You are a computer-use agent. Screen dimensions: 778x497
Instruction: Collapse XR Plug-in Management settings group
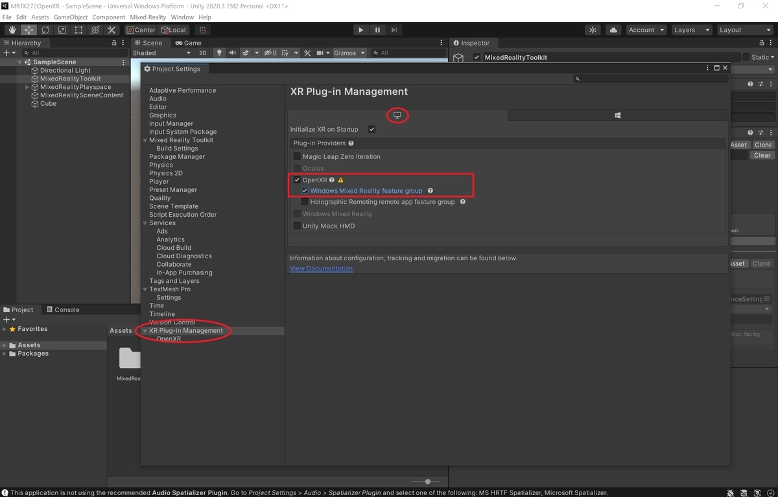(x=145, y=331)
